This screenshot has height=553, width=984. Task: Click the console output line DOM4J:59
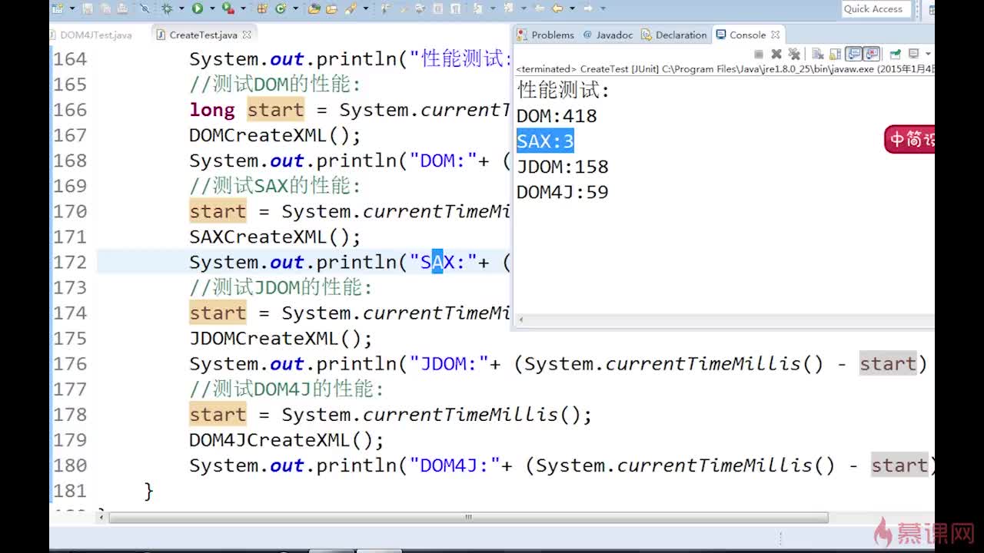pos(562,192)
